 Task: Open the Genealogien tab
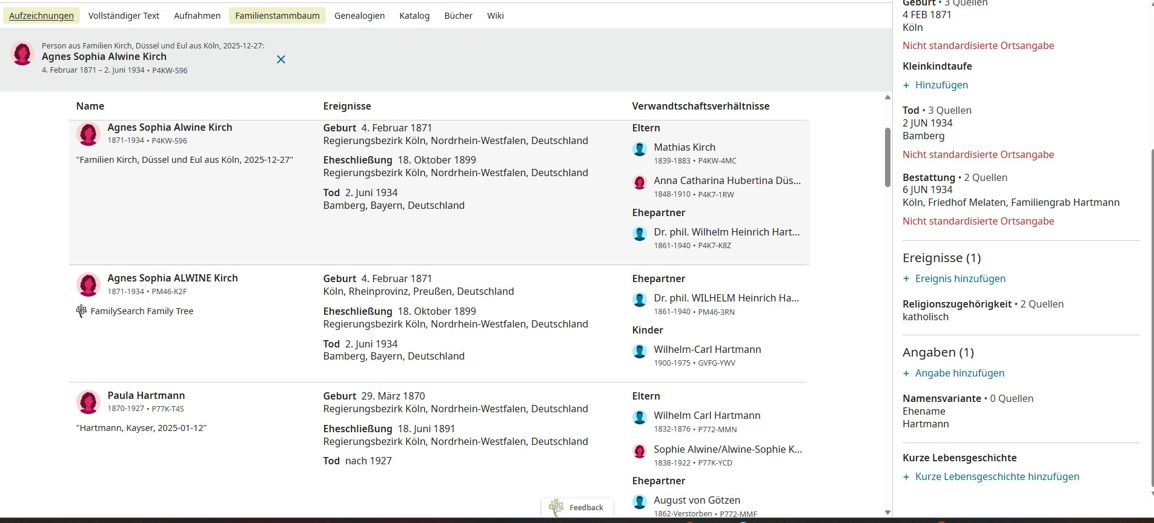[x=359, y=16]
